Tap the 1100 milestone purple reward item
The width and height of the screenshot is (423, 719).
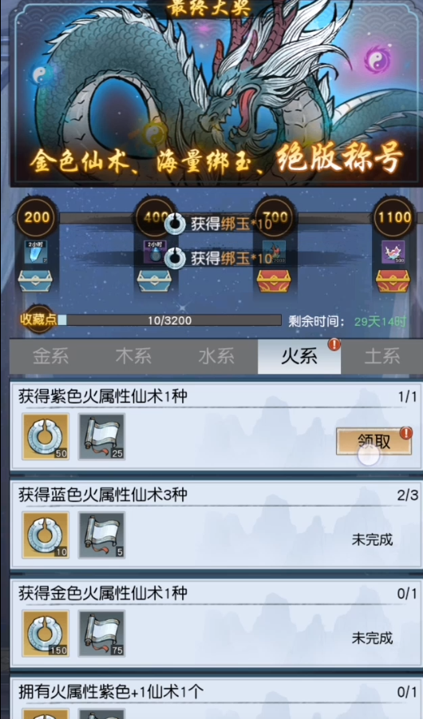click(x=393, y=252)
